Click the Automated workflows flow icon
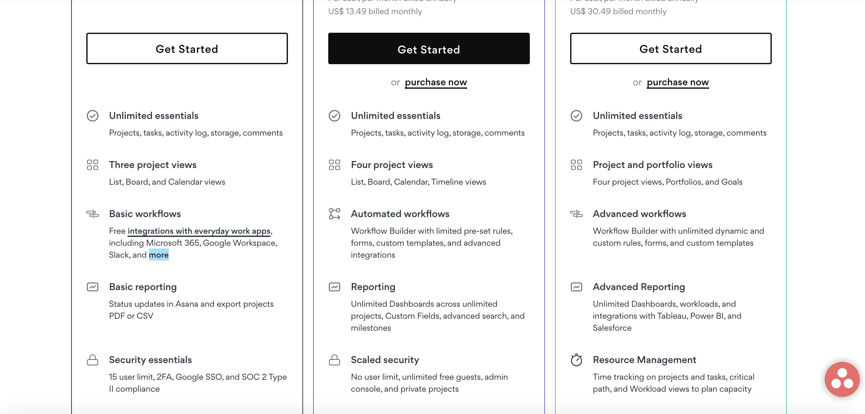Viewport: 865px width, 414px height. pyautogui.click(x=334, y=214)
